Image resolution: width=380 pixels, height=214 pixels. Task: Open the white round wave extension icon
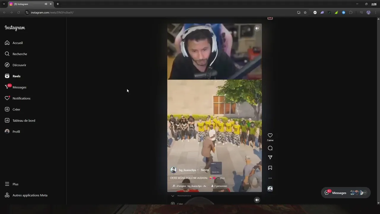(315, 12)
